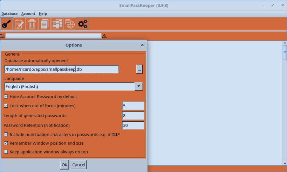Image resolution: width=287 pixels, height=172 pixels.
Task: Click the folder search icon beside filter field
Action: point(2,36)
